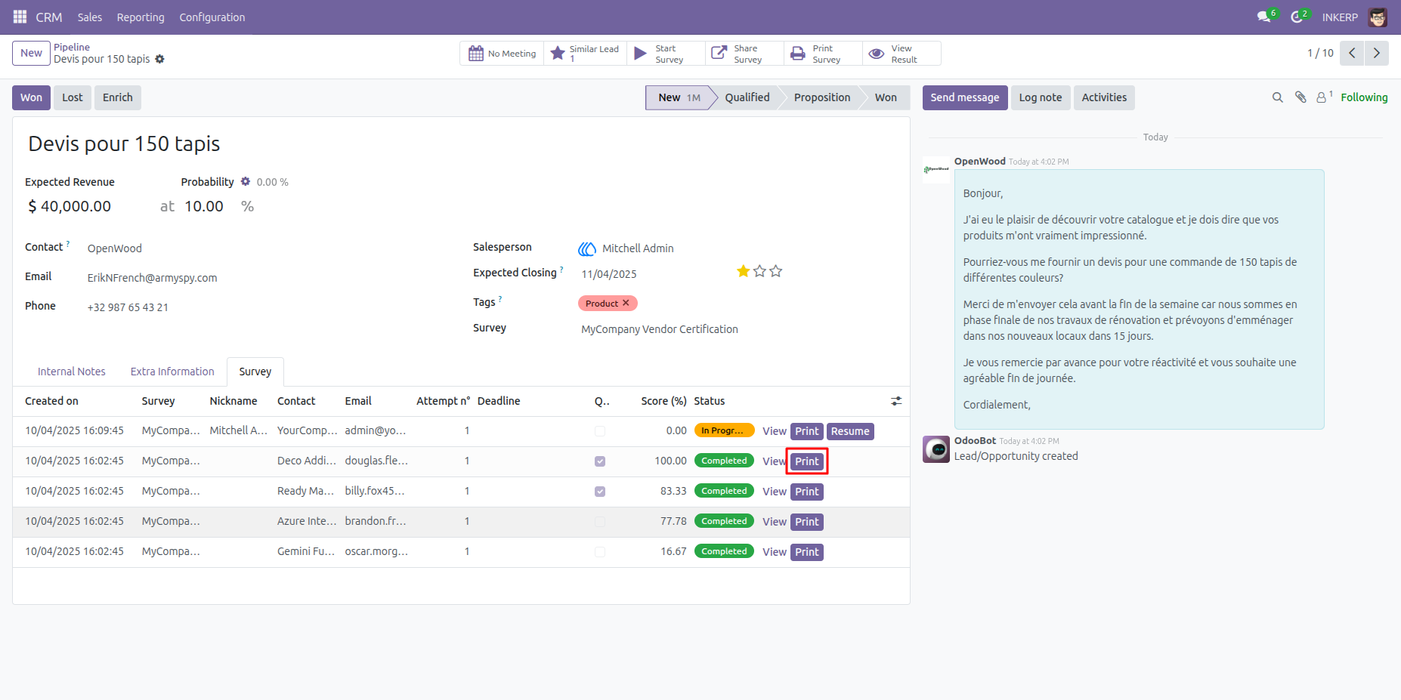Go to next record arrow
Screen dimensions: 1401x700
(1377, 53)
